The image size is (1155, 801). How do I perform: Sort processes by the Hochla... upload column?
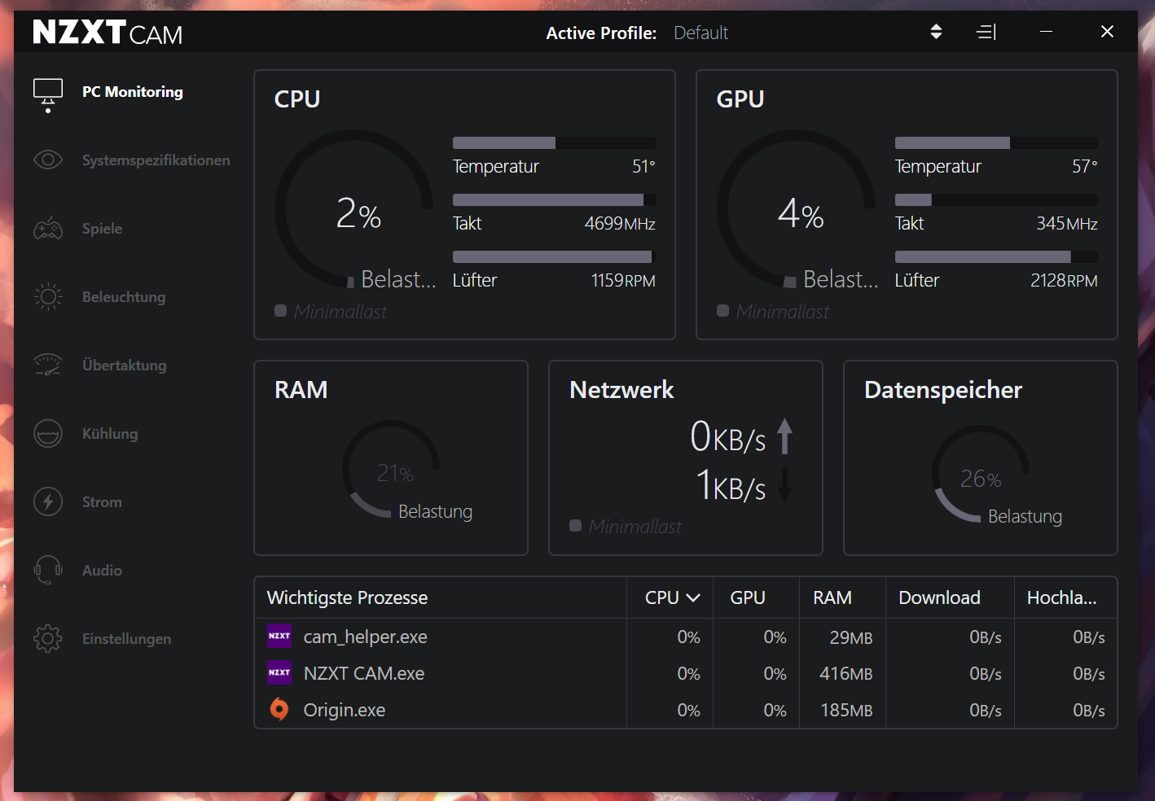point(1061,597)
